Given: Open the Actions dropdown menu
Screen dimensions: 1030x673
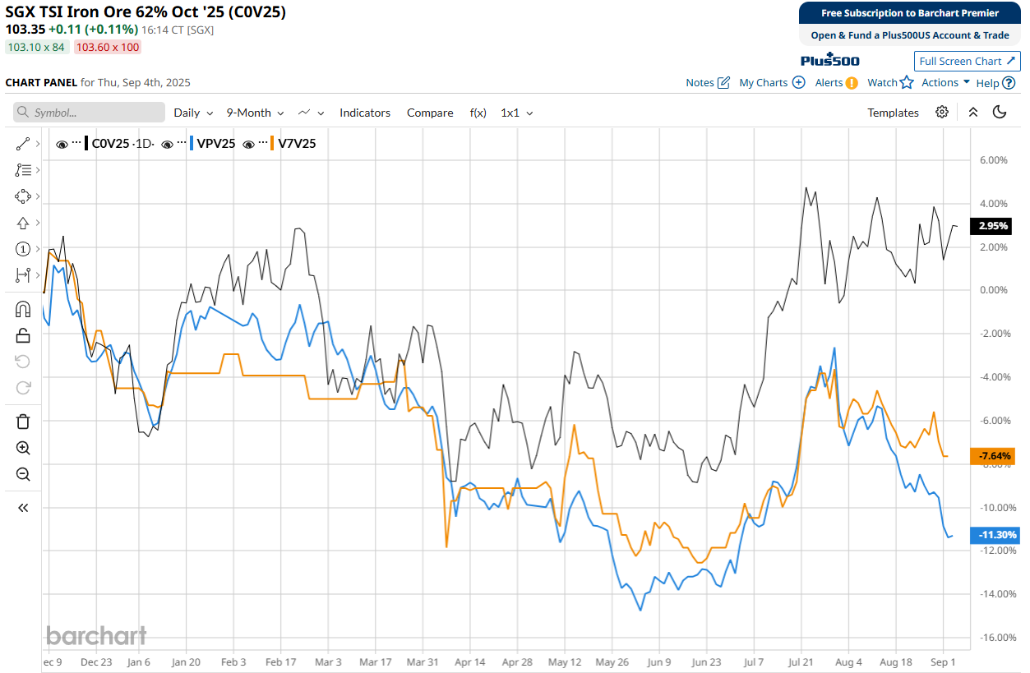Looking at the screenshot, I should (945, 82).
